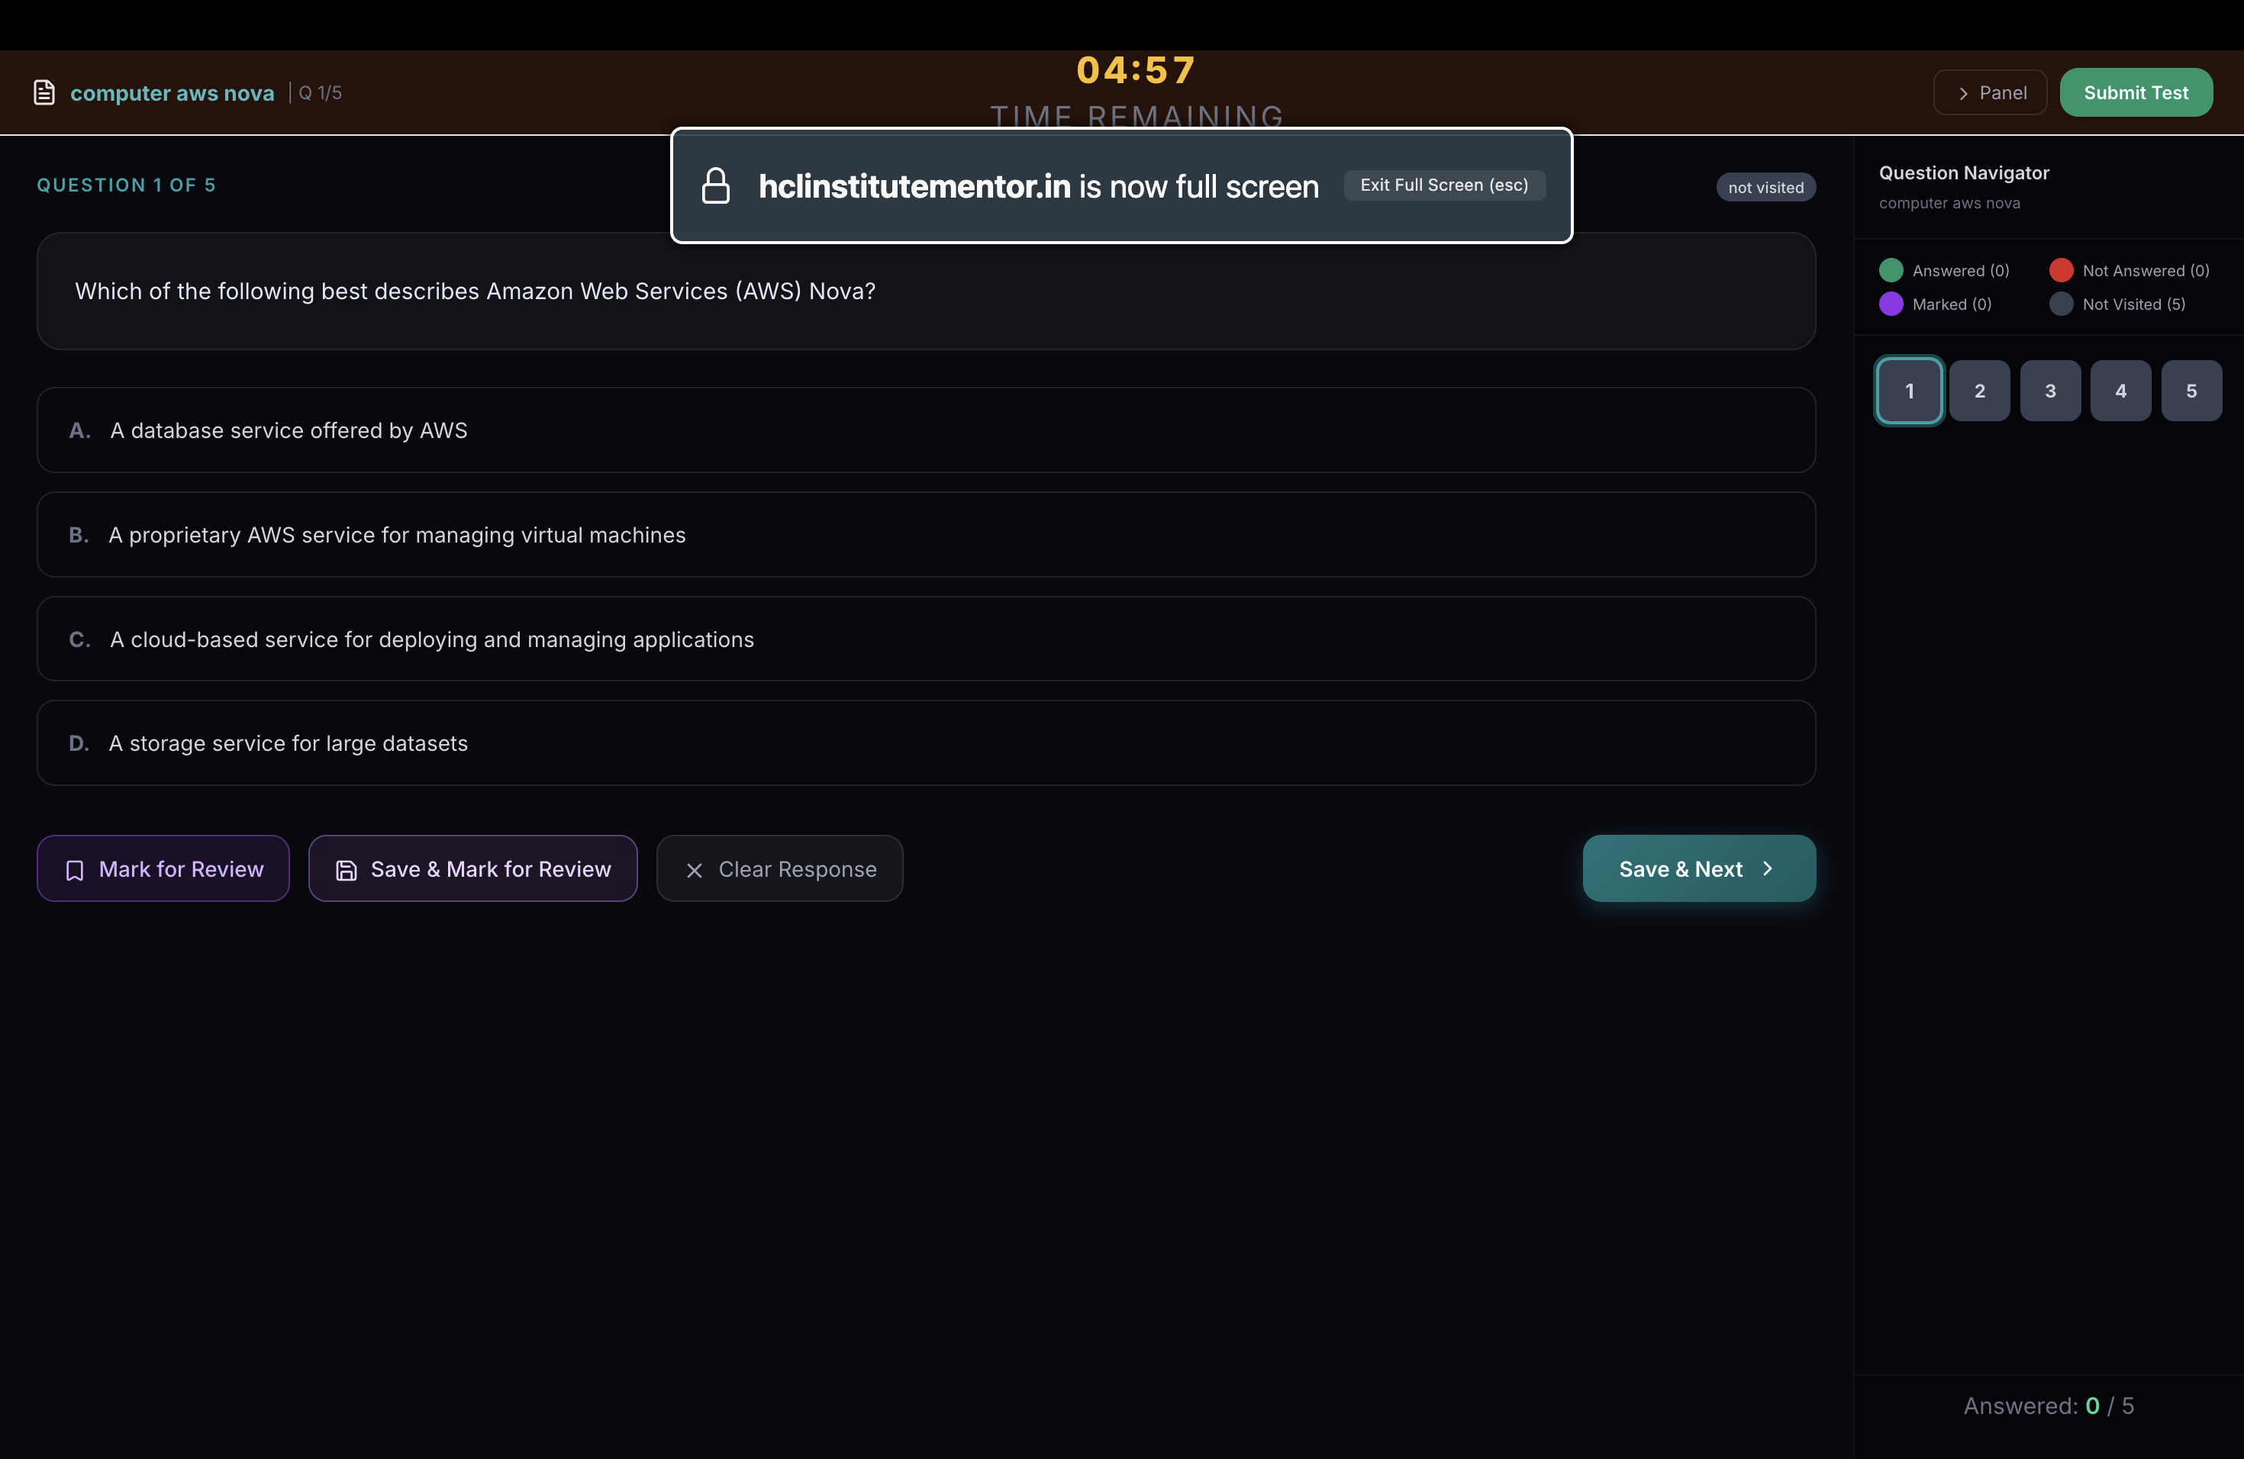Go to question 5 in navigator
This screenshot has width=2244, height=1459.
click(2191, 390)
